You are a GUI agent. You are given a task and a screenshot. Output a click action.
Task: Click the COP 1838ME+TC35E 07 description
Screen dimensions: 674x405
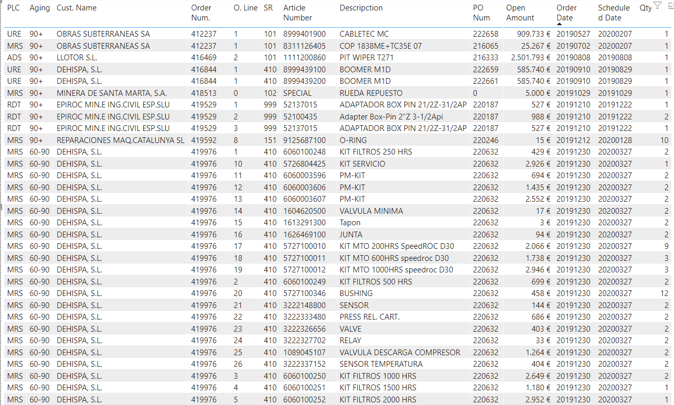(381, 46)
